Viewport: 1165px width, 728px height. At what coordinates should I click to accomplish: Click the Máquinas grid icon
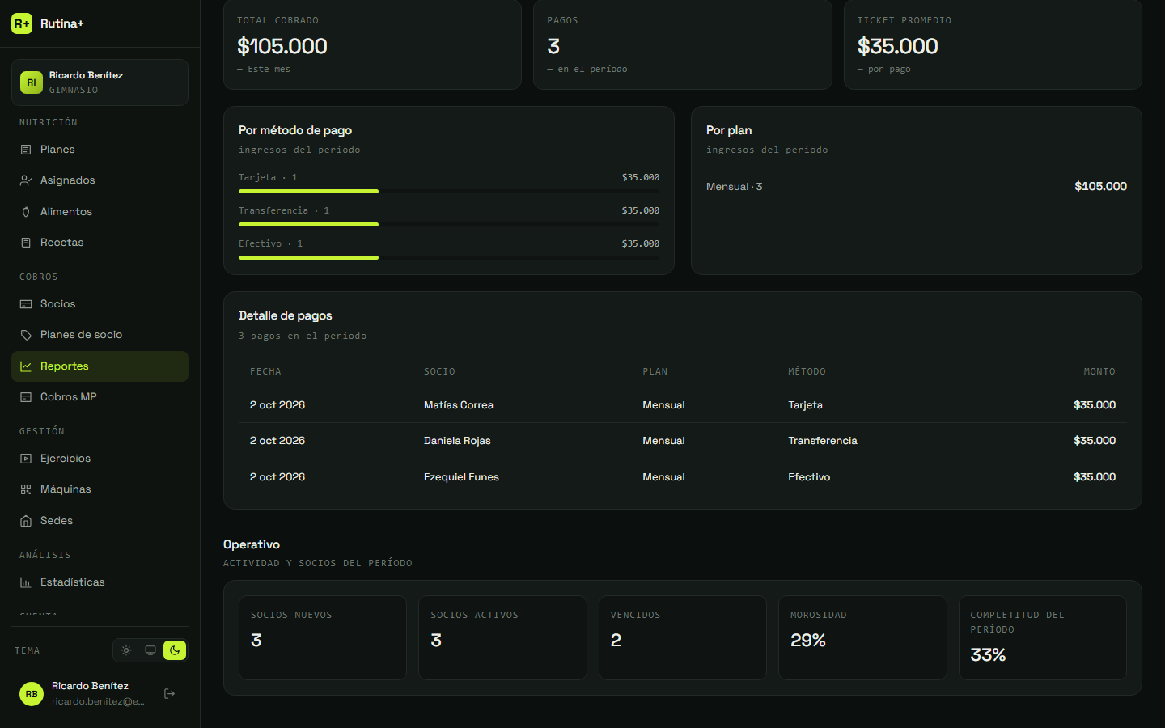point(26,489)
